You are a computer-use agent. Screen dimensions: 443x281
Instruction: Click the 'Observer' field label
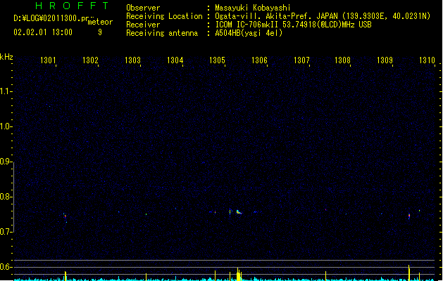143,8
